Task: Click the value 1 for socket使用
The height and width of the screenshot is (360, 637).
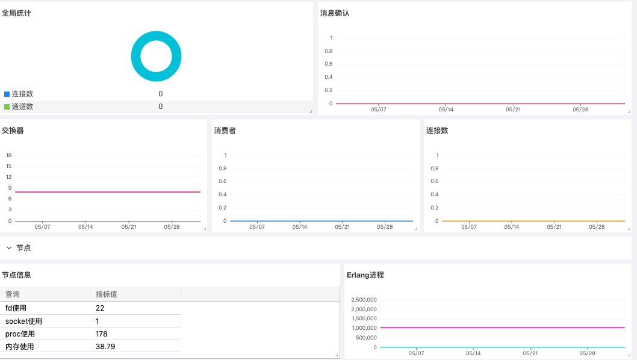Action: coord(97,321)
